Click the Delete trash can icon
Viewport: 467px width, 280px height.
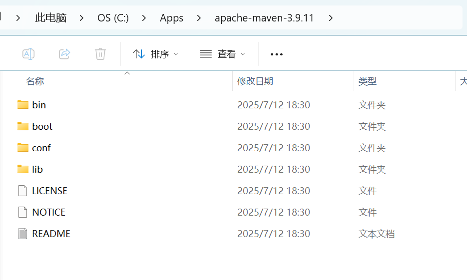click(100, 54)
